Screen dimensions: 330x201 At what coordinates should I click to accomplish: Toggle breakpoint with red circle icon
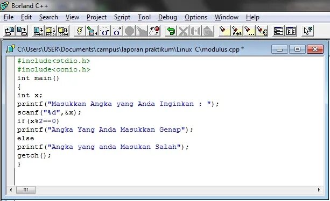point(155,31)
